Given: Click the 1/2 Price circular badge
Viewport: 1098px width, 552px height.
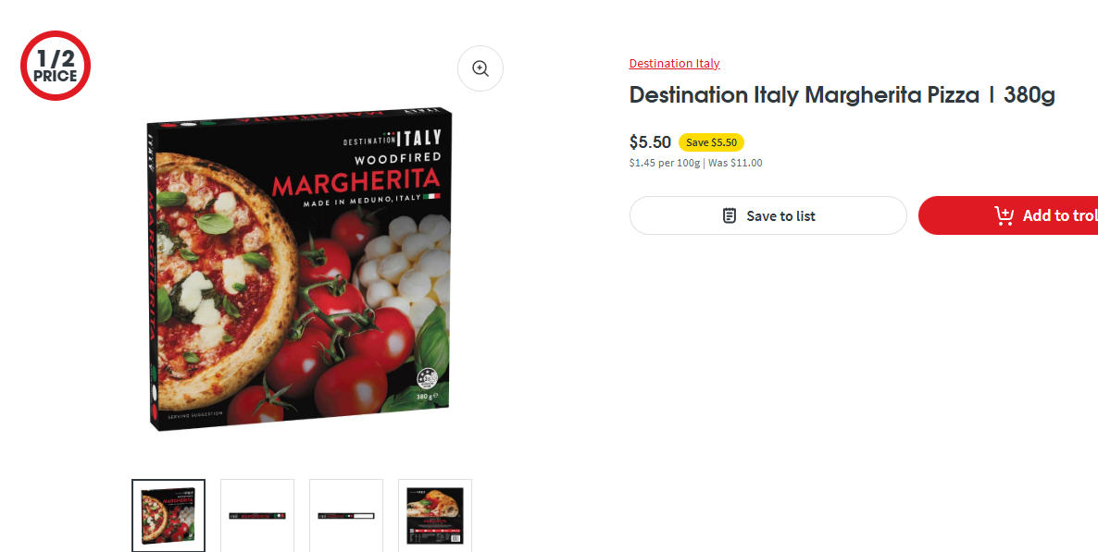Looking at the screenshot, I should click(56, 66).
